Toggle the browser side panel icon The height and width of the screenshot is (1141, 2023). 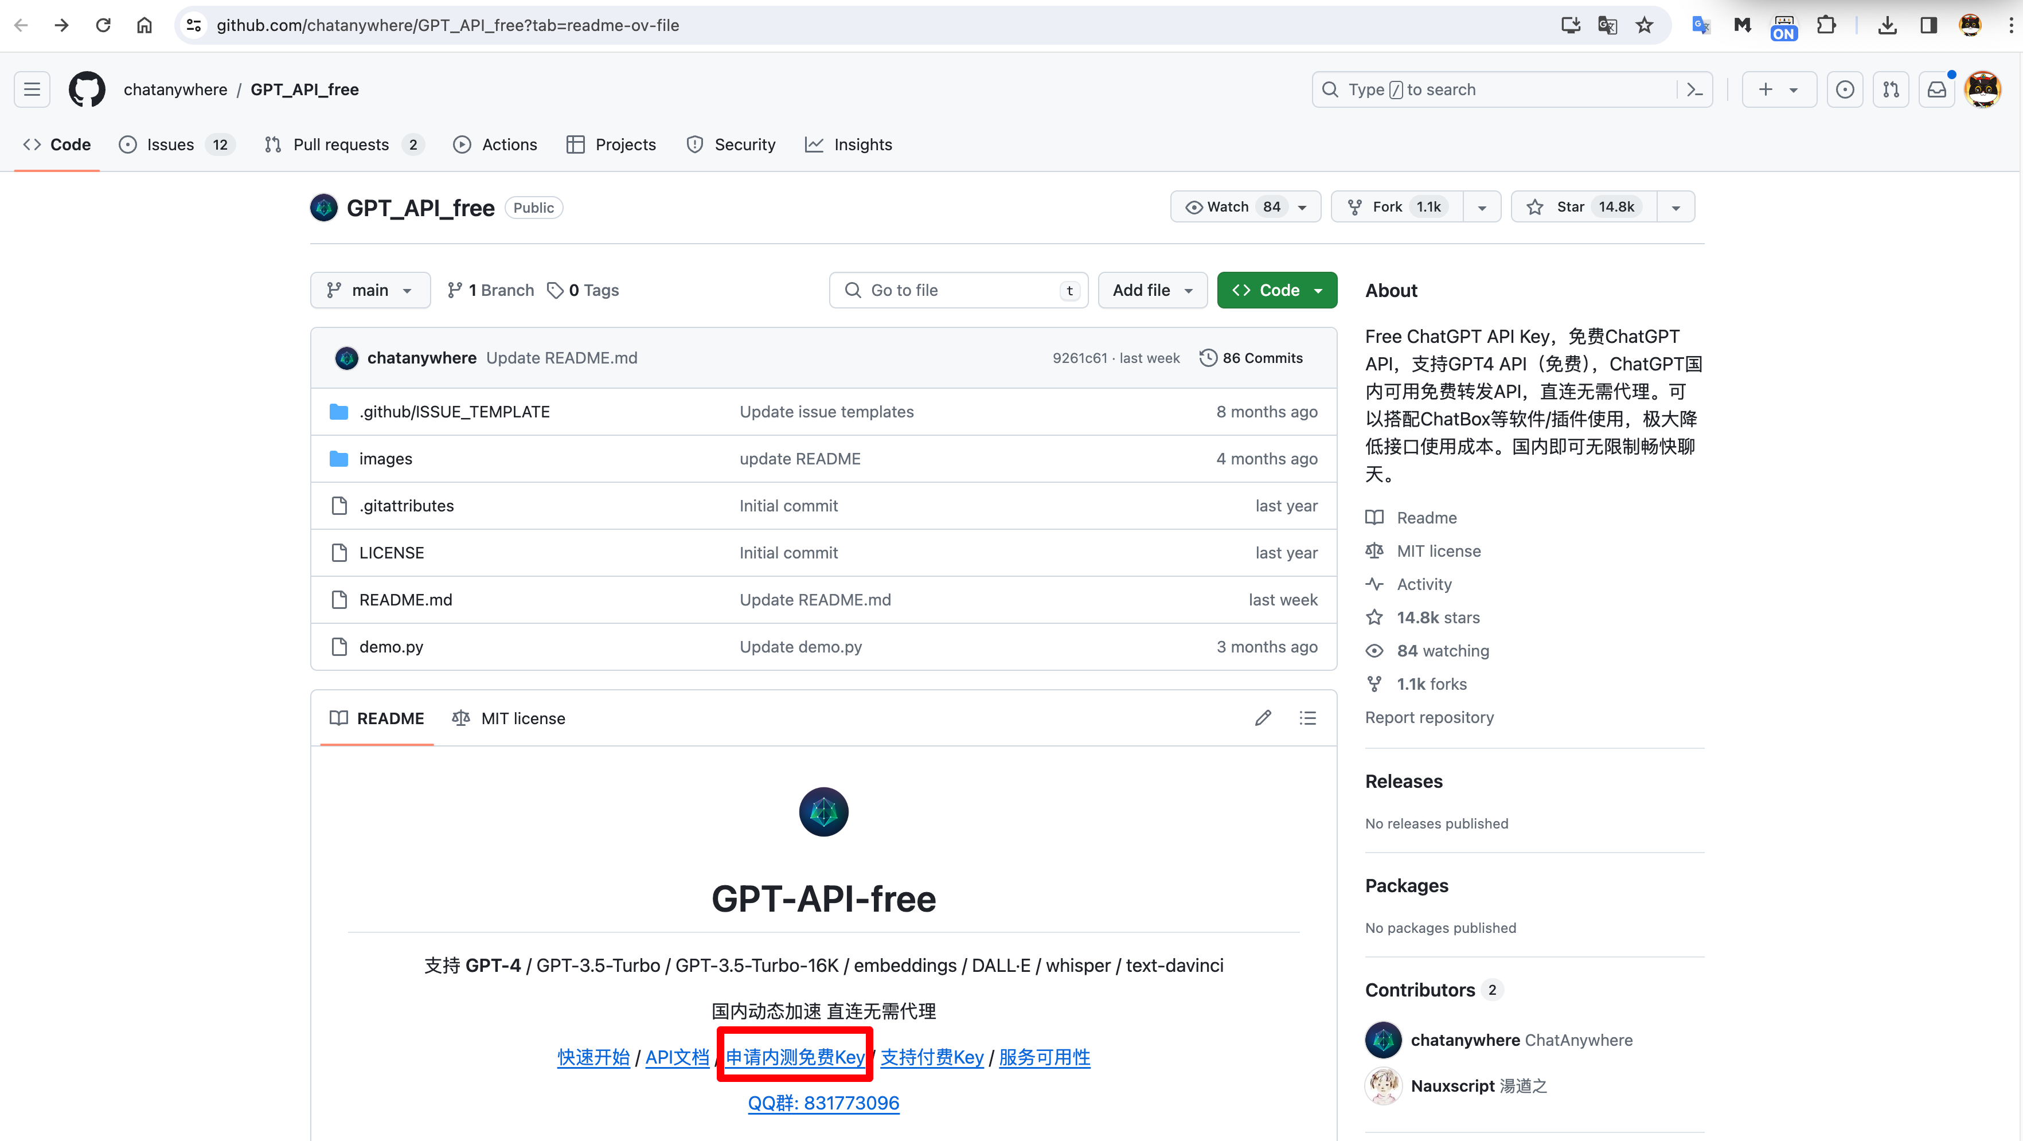1928,25
